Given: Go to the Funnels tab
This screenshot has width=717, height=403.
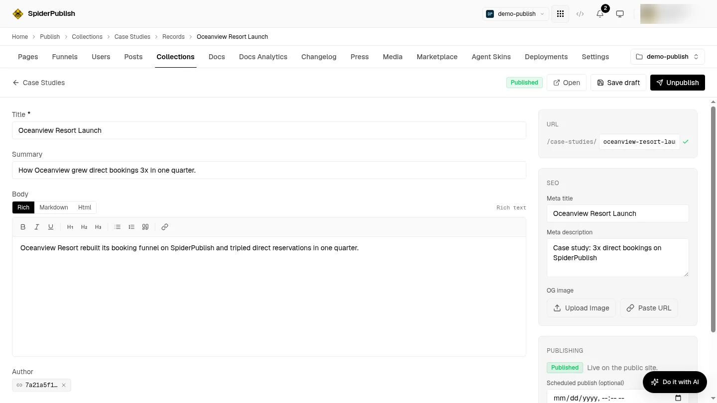Looking at the screenshot, I should coord(65,57).
